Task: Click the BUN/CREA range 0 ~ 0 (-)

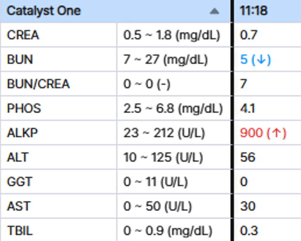Action: pos(147,84)
